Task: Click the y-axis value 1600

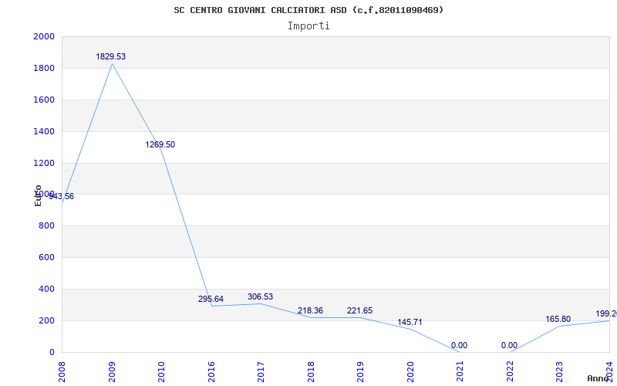Action: click(x=44, y=100)
